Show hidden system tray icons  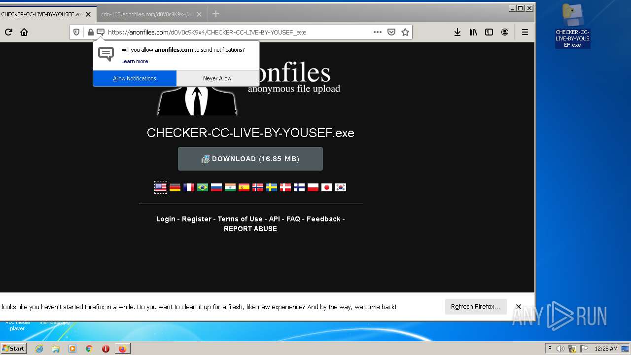point(550,349)
